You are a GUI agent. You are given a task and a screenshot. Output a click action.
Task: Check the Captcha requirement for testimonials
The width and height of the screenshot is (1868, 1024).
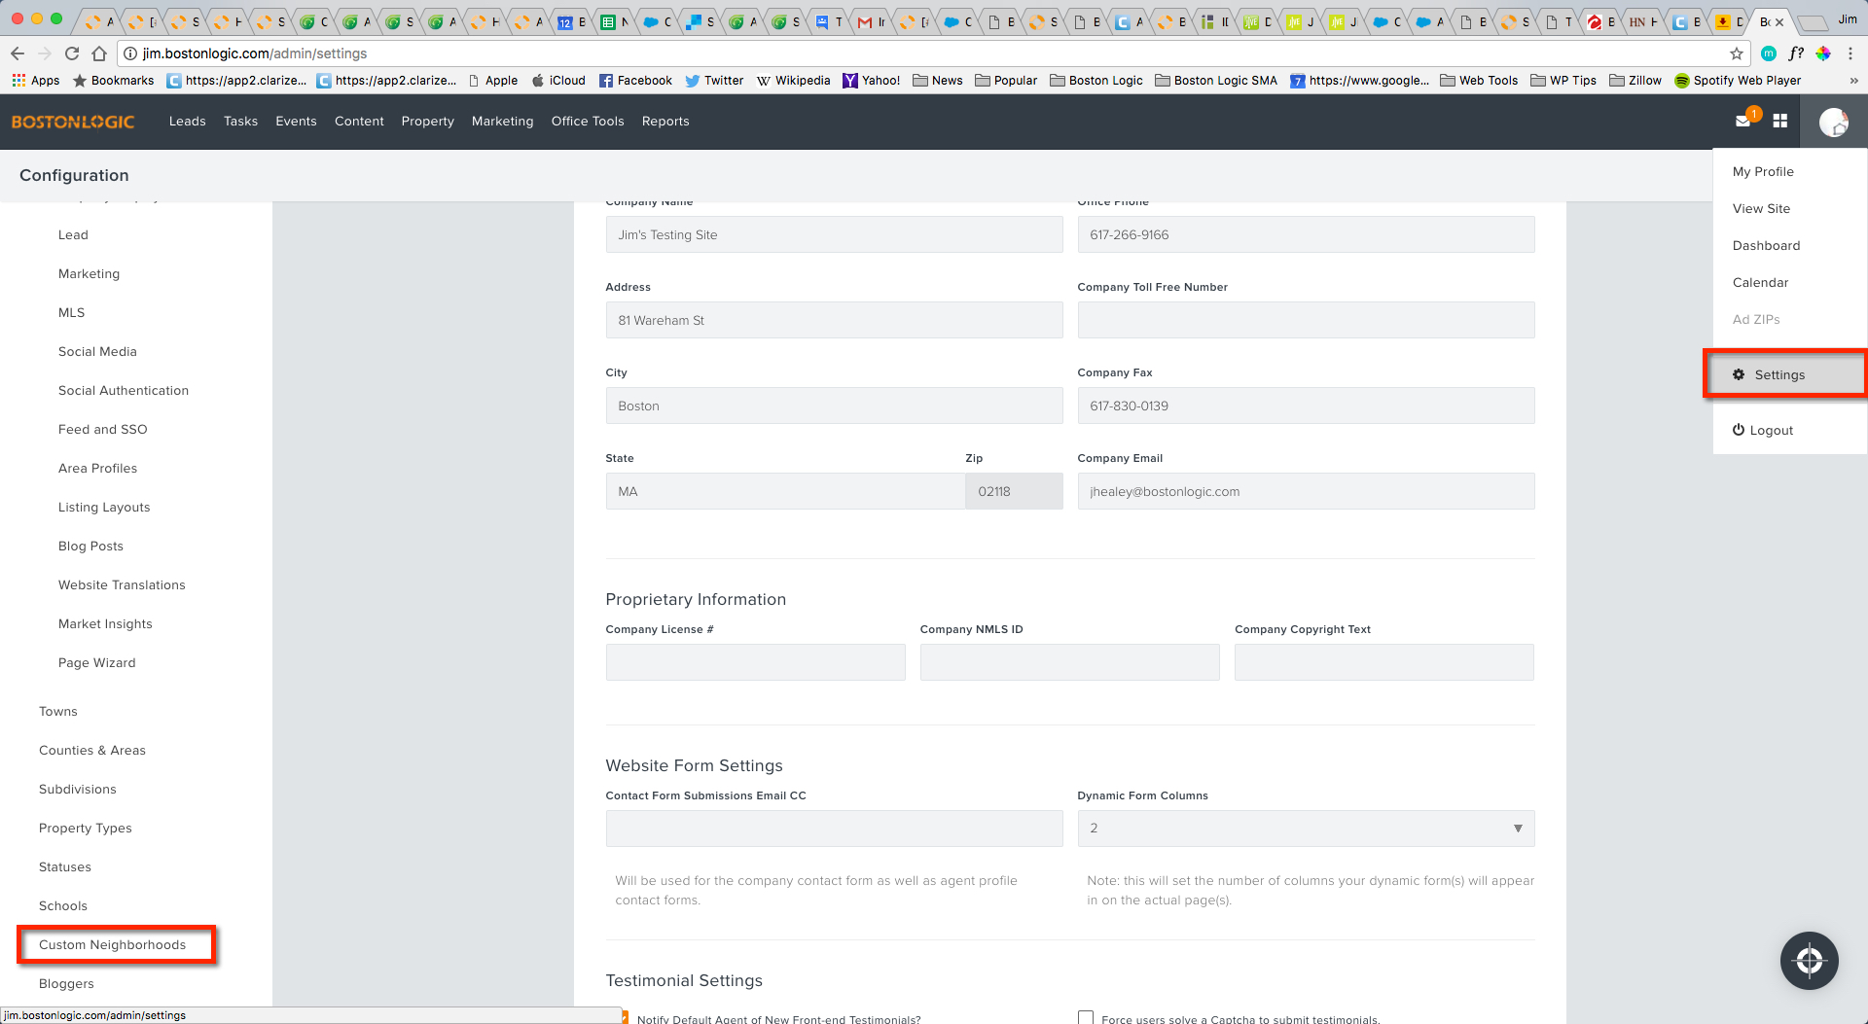(1086, 1017)
